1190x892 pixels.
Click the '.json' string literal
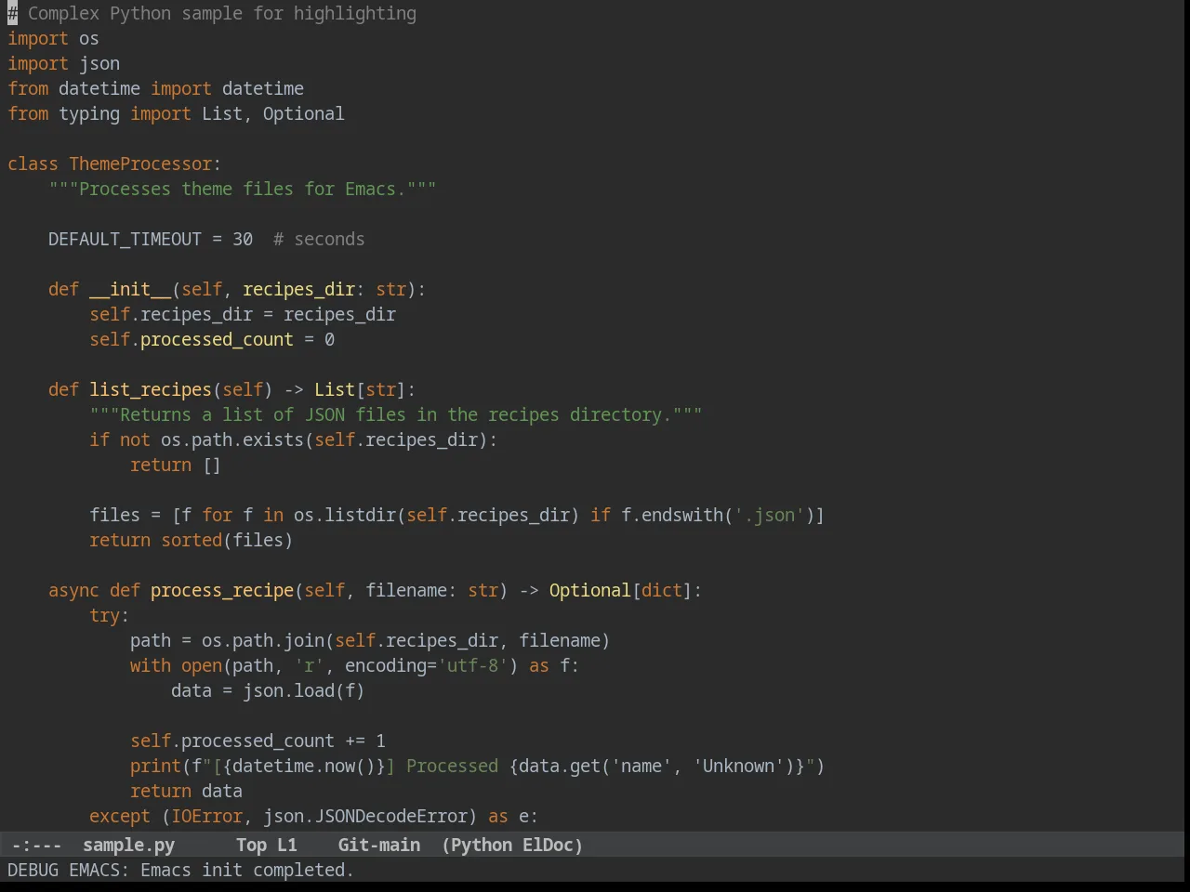tap(769, 515)
